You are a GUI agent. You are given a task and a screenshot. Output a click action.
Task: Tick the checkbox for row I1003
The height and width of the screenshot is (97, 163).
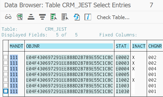[x=6, y=86]
